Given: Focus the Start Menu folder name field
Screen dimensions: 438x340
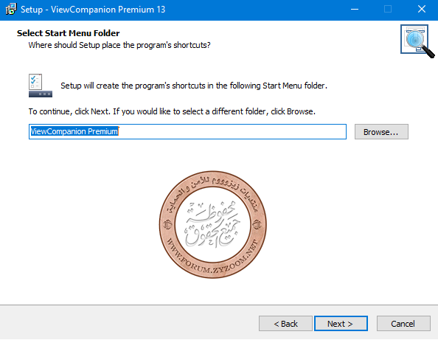Looking at the screenshot, I should (187, 131).
